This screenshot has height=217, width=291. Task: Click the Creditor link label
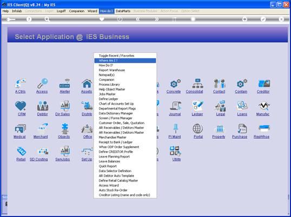pos(263,91)
